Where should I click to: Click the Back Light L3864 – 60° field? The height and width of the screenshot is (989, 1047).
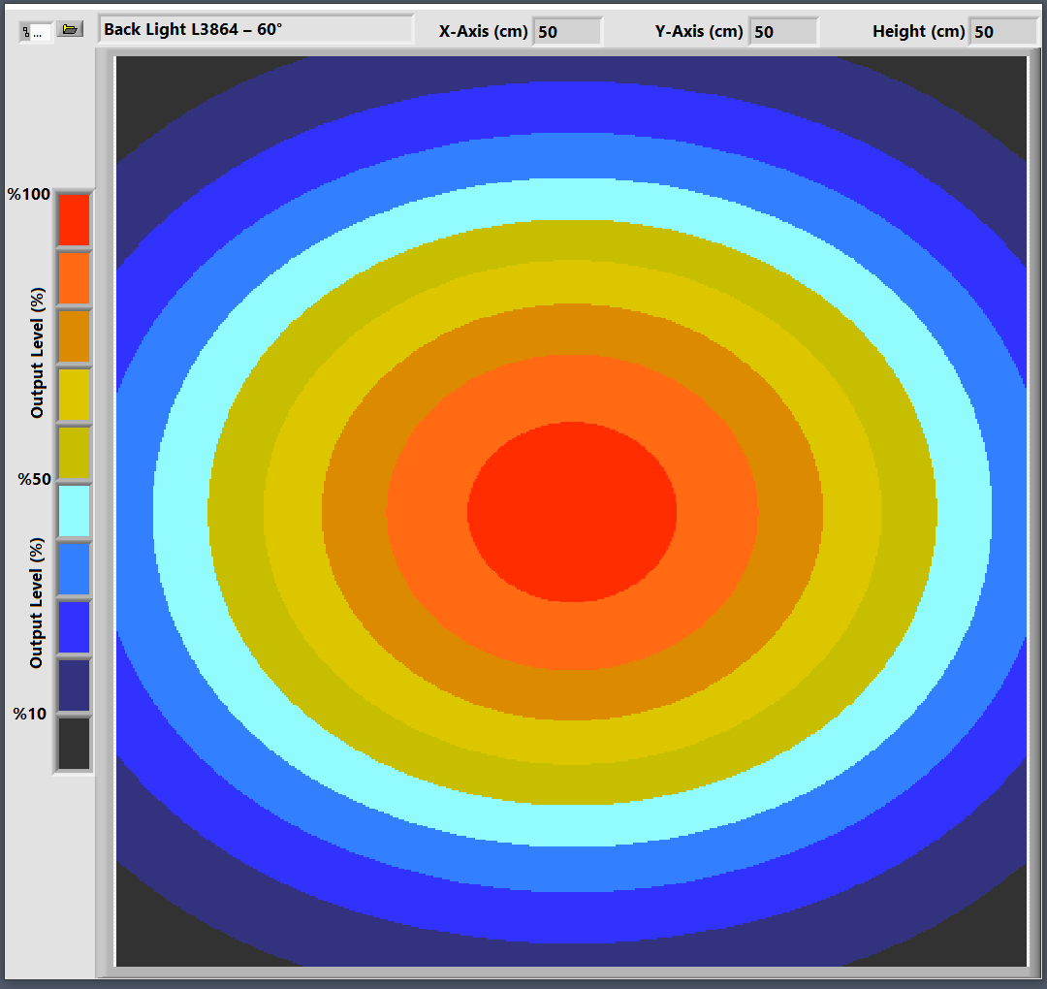click(x=256, y=30)
